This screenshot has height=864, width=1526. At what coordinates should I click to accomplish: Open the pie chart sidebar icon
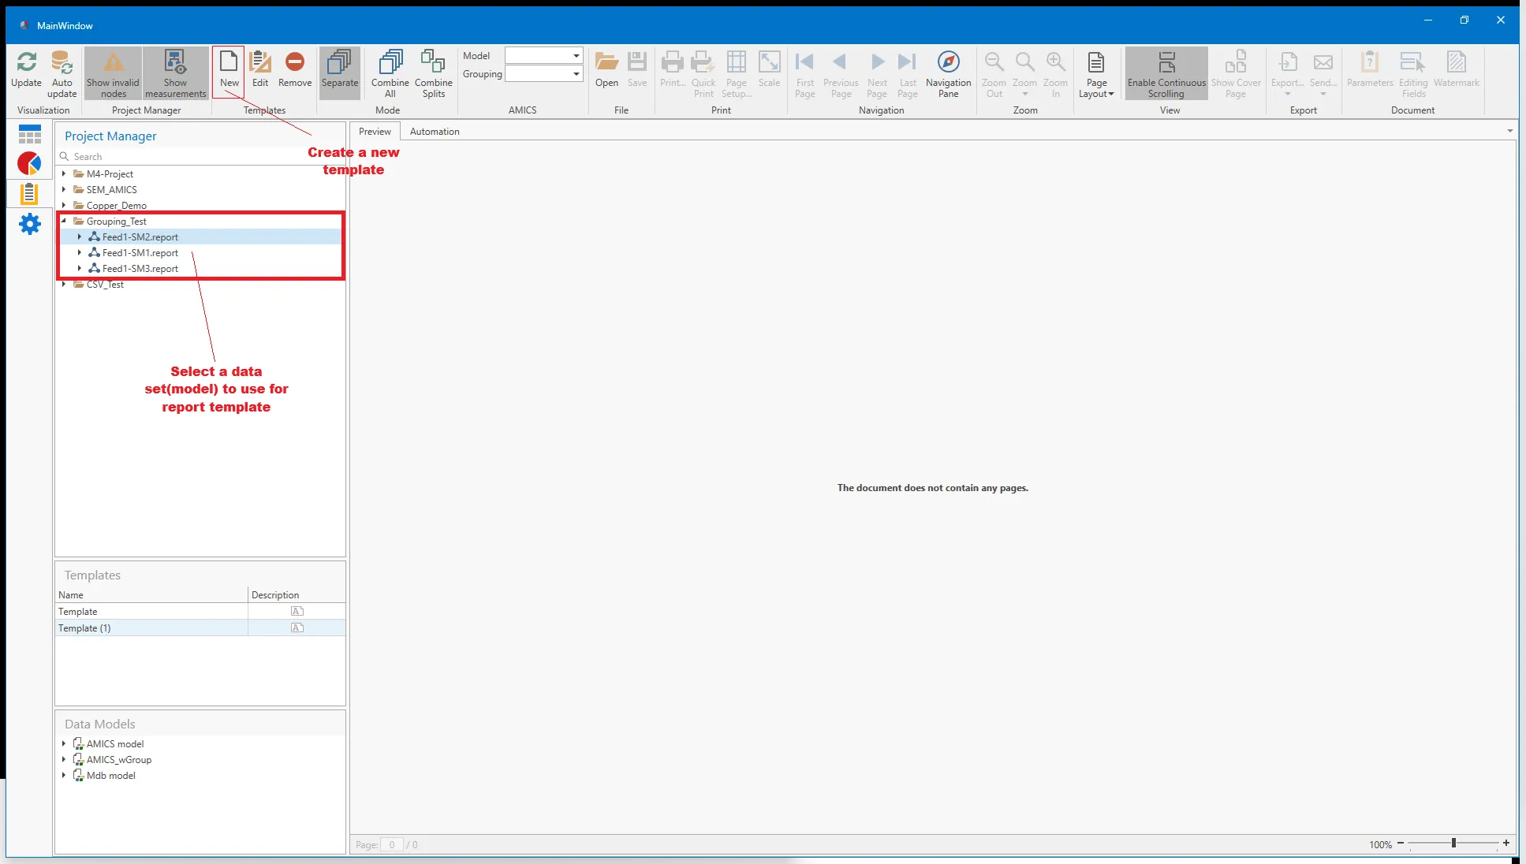pos(29,163)
